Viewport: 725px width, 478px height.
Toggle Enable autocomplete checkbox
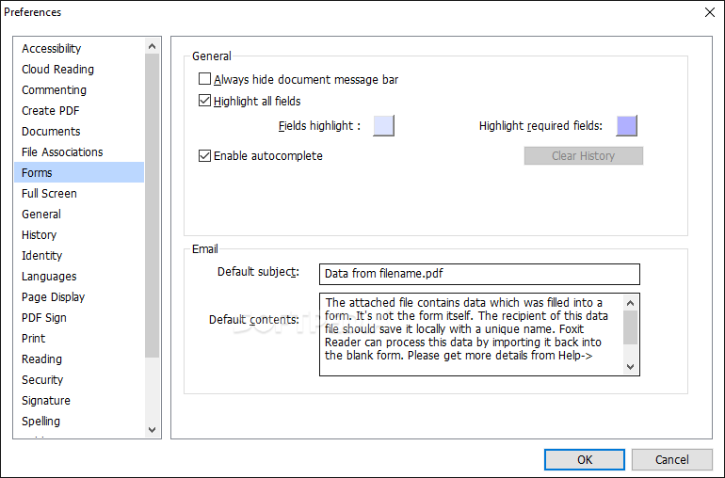click(x=205, y=156)
